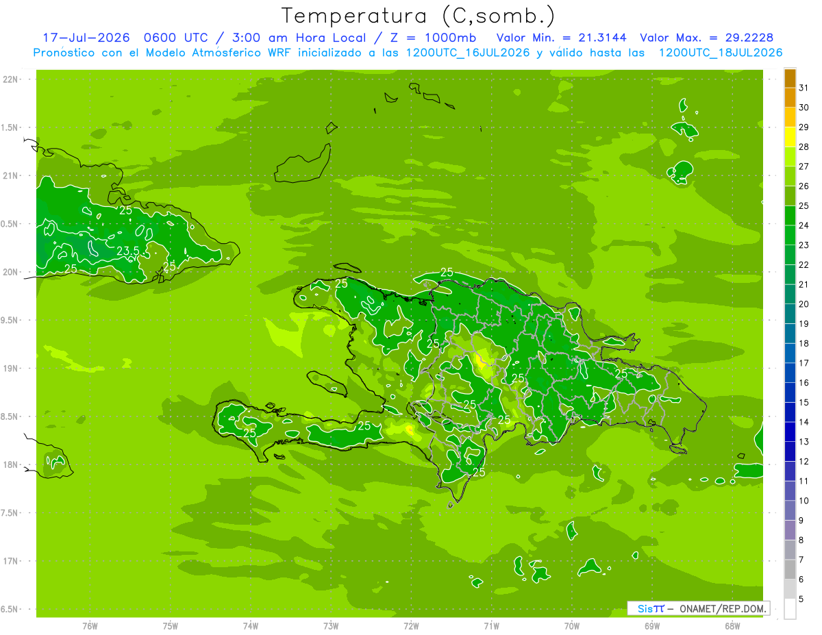Viewport: 822px width, 635px height.
Task: Click the "Valor Max. = 29.2228" value
Action: tap(707, 38)
